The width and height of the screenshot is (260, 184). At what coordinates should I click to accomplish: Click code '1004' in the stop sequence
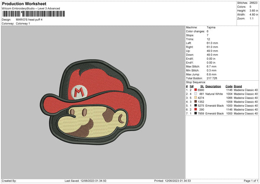coord(229,94)
